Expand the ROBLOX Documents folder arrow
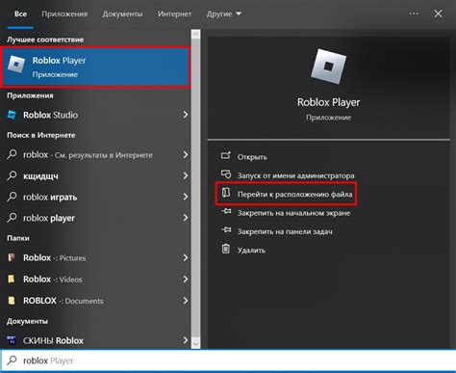Viewport: 456px width, 373px height. (186, 301)
